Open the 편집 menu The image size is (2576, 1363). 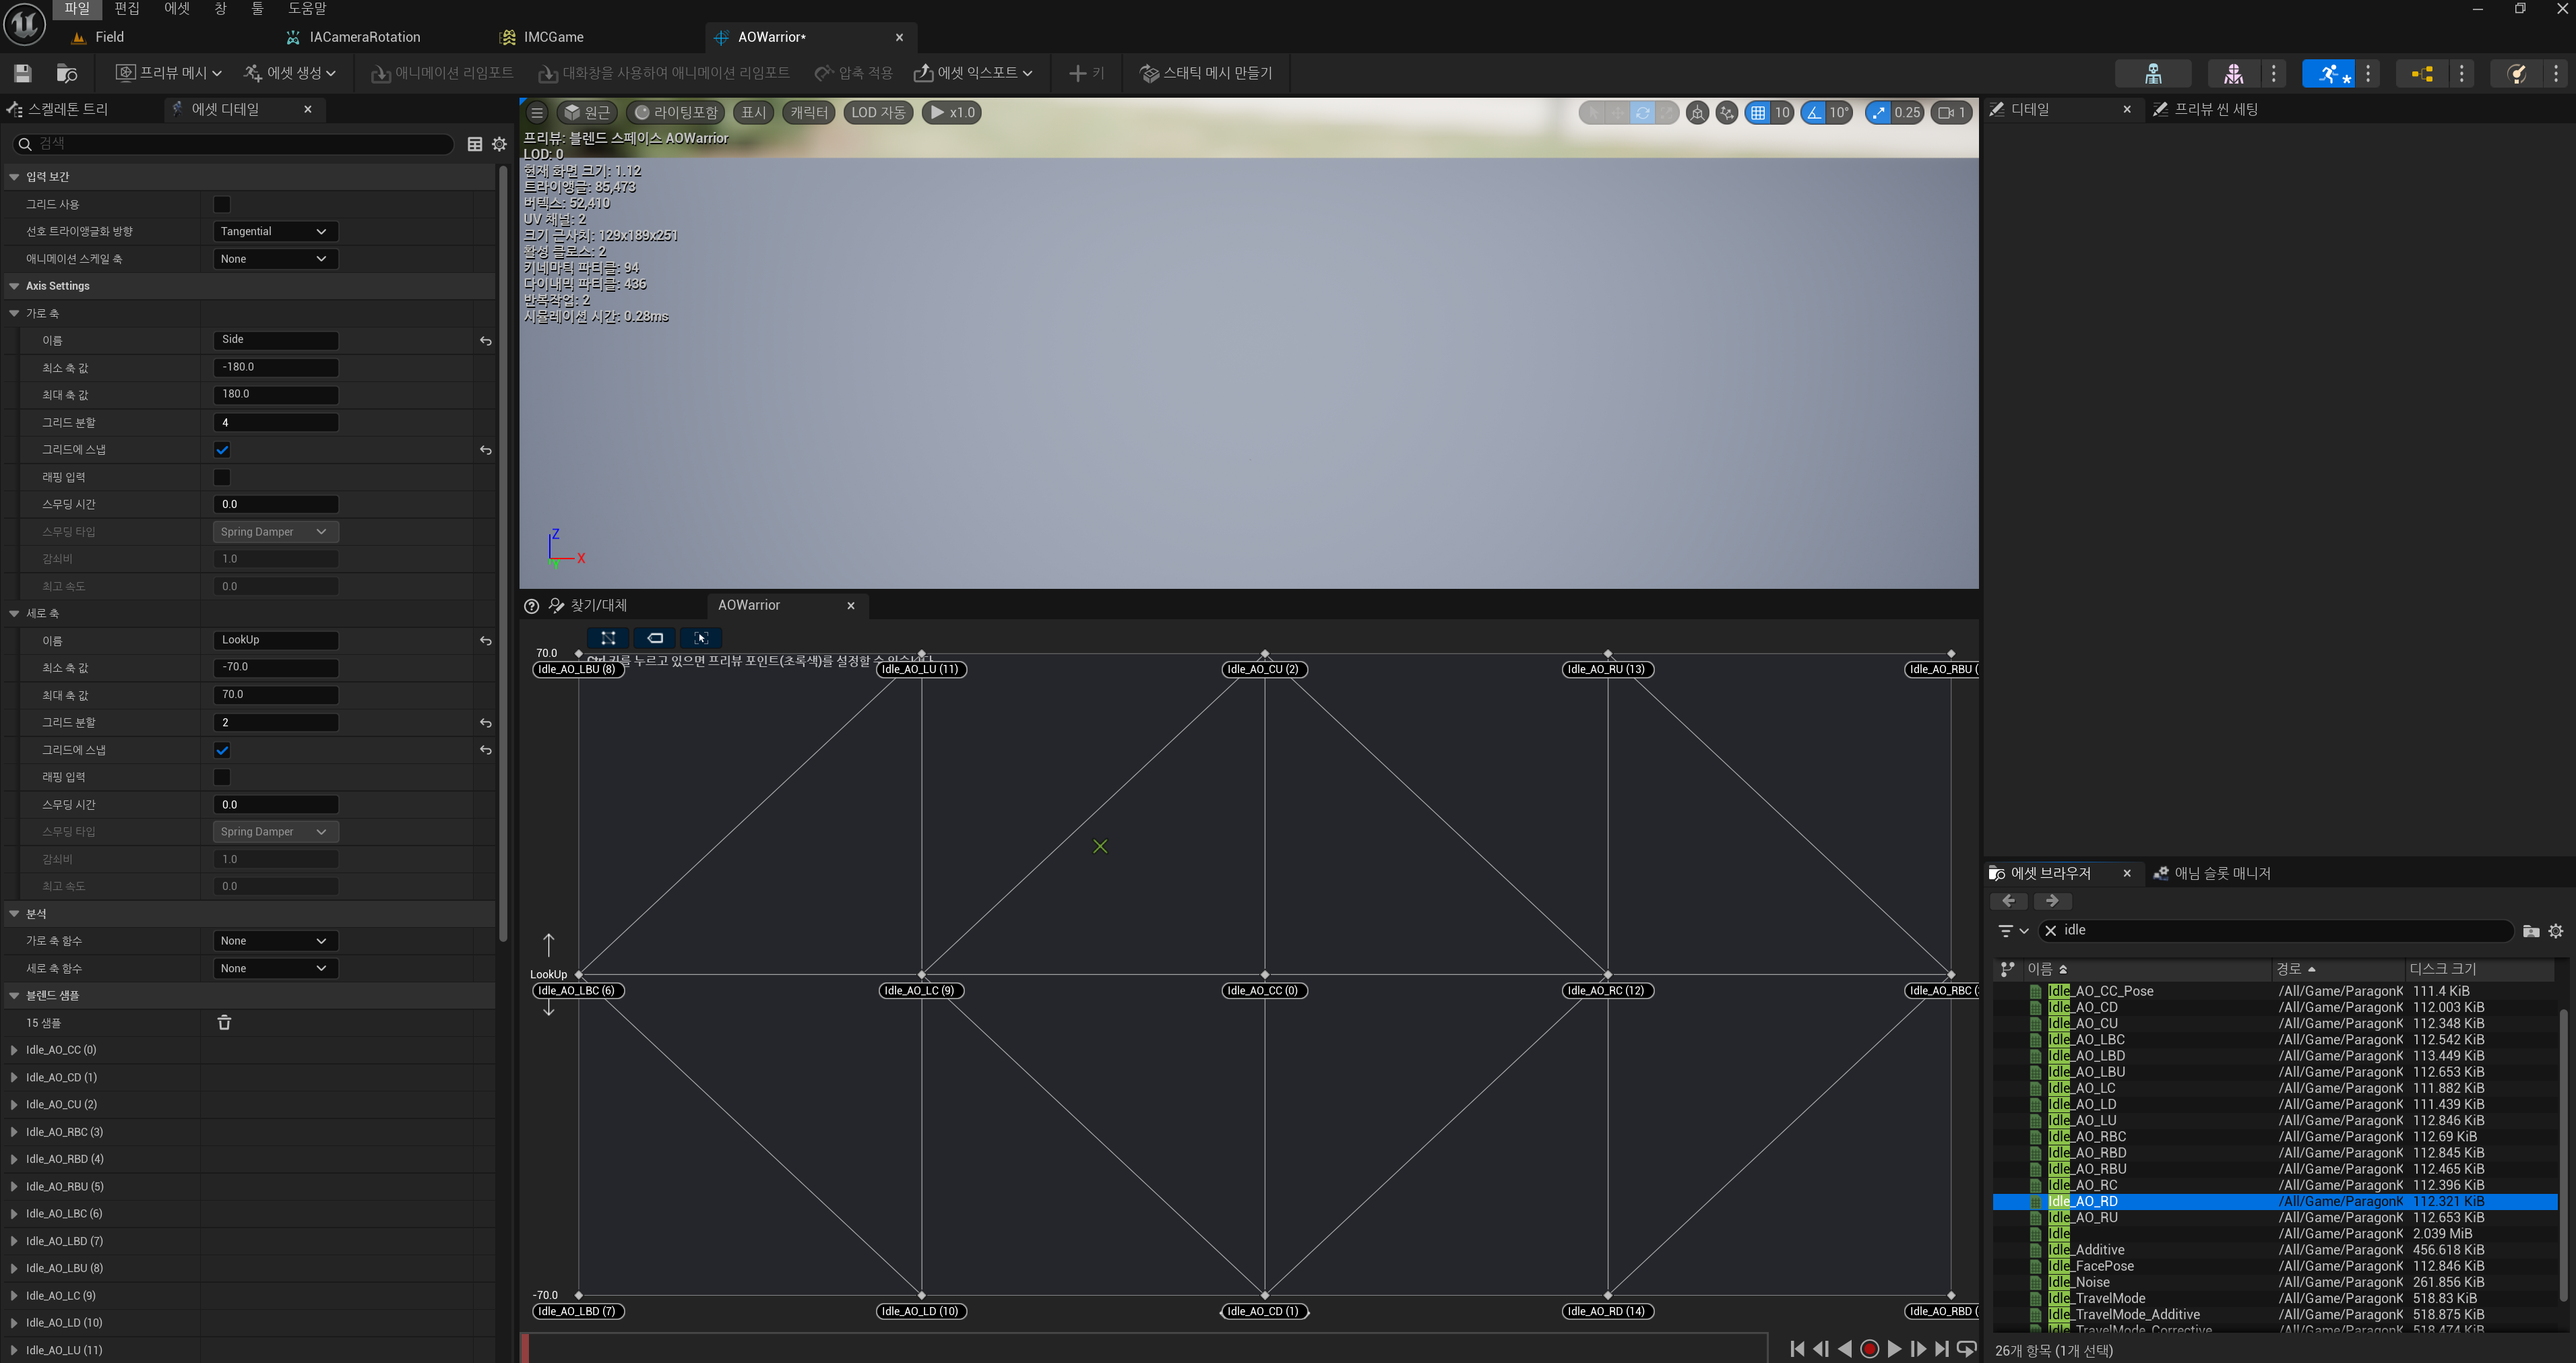point(127,9)
